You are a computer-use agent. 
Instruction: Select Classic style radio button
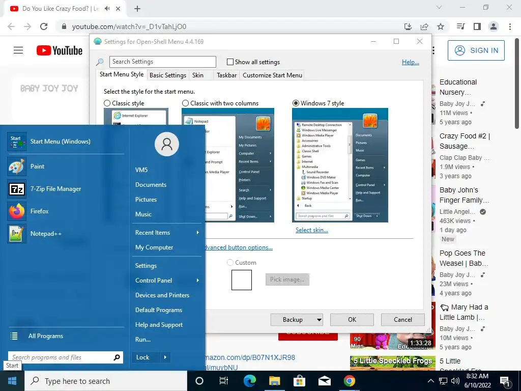[107, 103]
